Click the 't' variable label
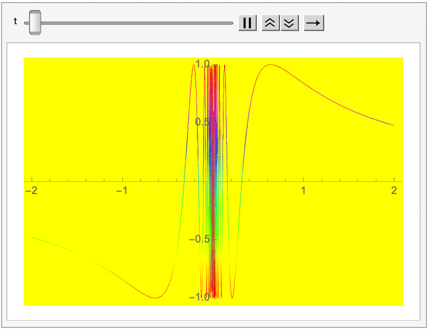This screenshot has width=427, height=329. [16, 22]
